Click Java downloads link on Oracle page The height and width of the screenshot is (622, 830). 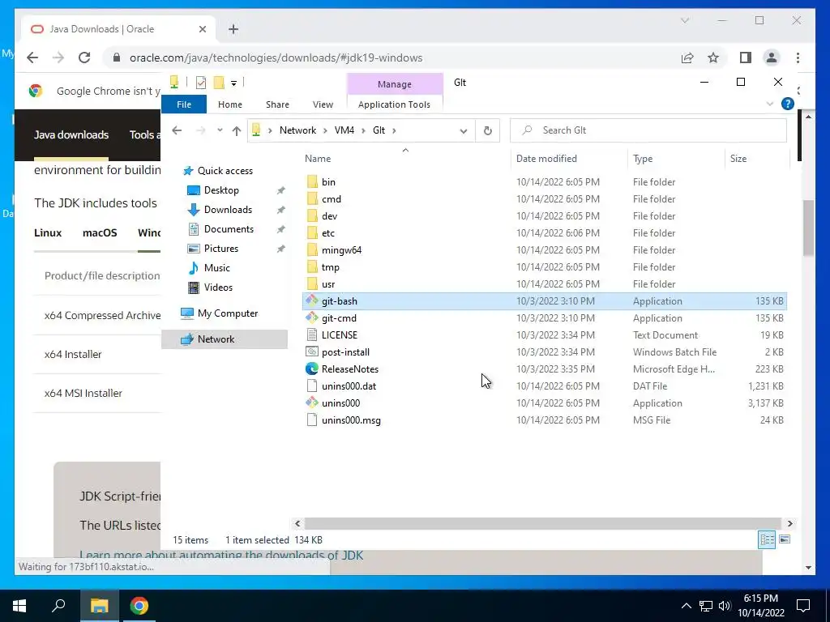tap(71, 135)
